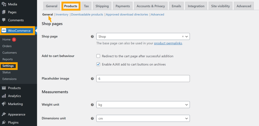This screenshot has width=259, height=126.
Task: Click the Comments bubble icon
Action: [x=4, y=20]
